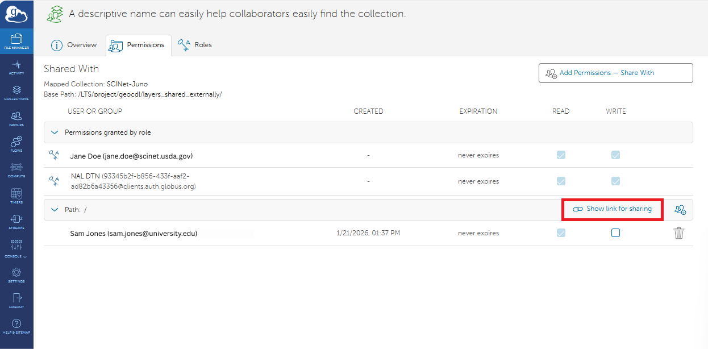Enable write access for Sam Jones

[x=615, y=232]
